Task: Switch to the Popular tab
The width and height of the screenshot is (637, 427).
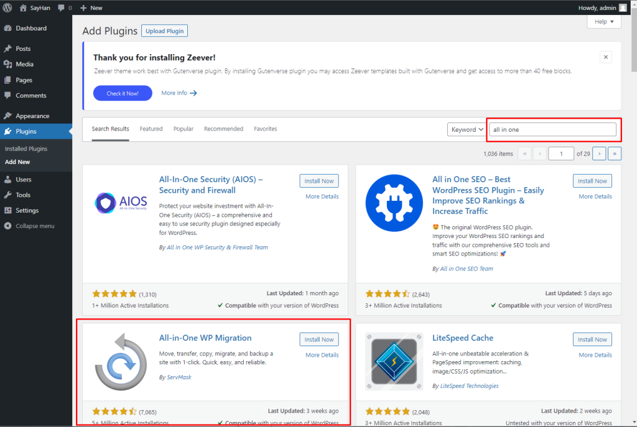Action: tap(184, 129)
